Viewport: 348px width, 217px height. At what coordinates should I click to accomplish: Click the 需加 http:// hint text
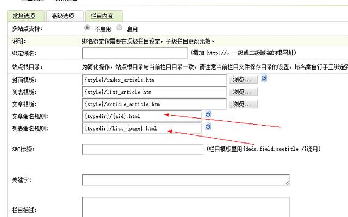click(x=244, y=53)
